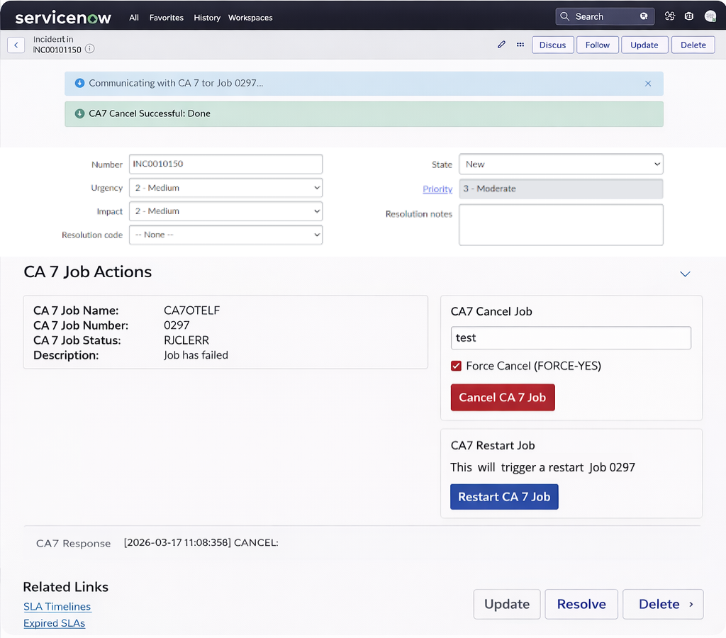Click the Follow button
Screen dimensions: 726x638
click(597, 45)
